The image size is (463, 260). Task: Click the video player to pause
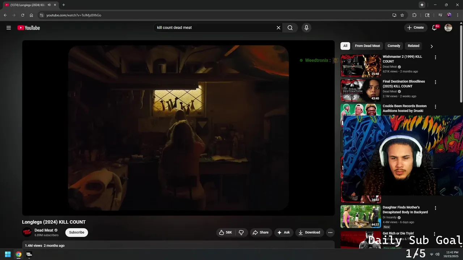(178, 128)
